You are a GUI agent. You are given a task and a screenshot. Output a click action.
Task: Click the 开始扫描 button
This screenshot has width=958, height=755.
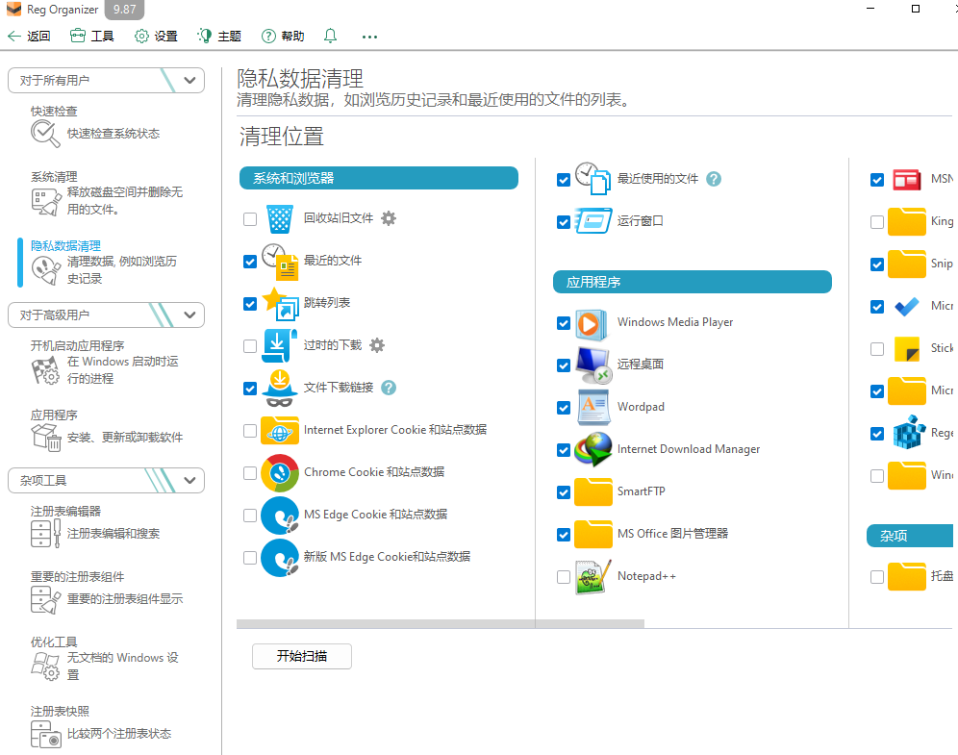[x=301, y=656]
